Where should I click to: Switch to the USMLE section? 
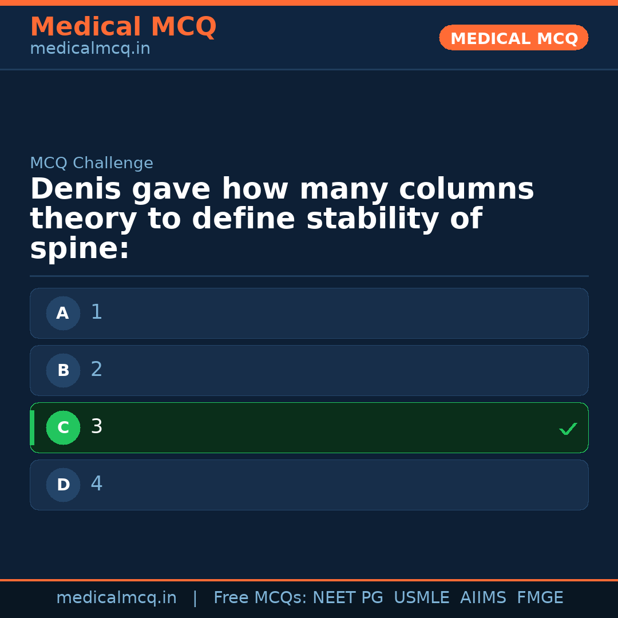(x=422, y=597)
